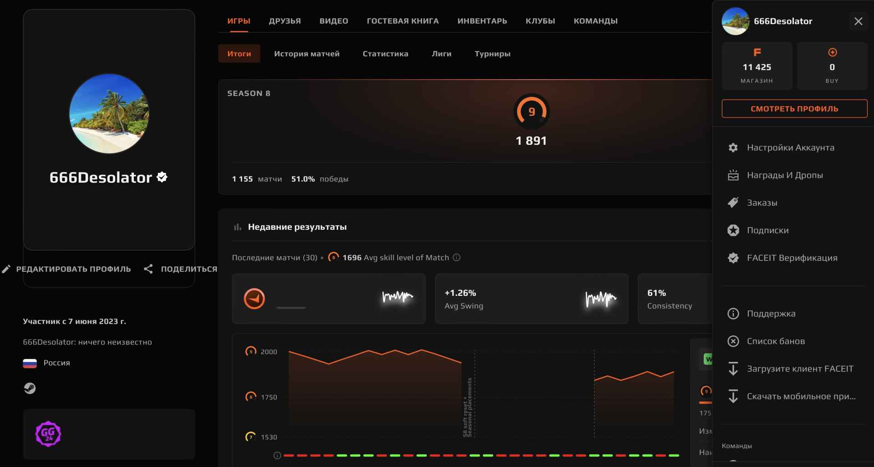874x467 pixels.
Task: Click the Недавние результаты chart icon
Action: (238, 227)
